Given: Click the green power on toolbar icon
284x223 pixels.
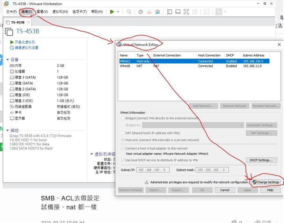Looking at the screenshot, I should (x=112, y=12).
